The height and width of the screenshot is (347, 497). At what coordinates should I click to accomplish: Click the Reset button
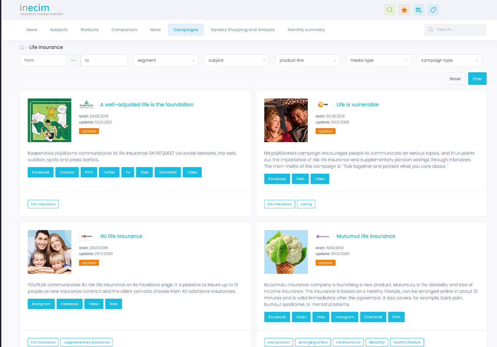pyautogui.click(x=455, y=79)
